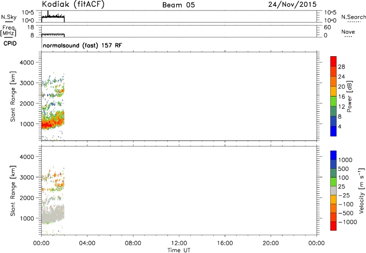Screen dimensions: 366x253
Task: Click the '4000' tick on power panel
Action: tap(27, 63)
